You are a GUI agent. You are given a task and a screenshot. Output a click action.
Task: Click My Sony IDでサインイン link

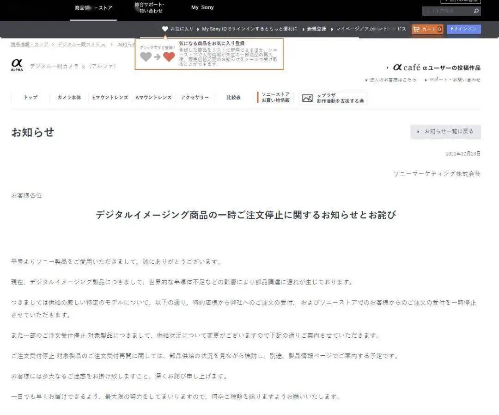point(249,29)
